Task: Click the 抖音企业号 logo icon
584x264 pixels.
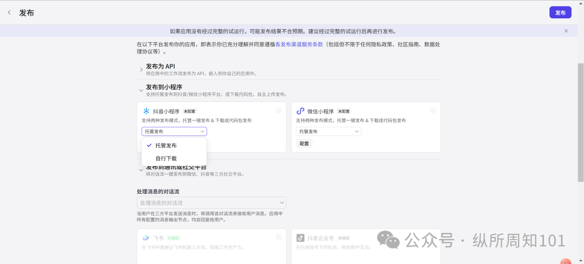Action: click(x=300, y=238)
